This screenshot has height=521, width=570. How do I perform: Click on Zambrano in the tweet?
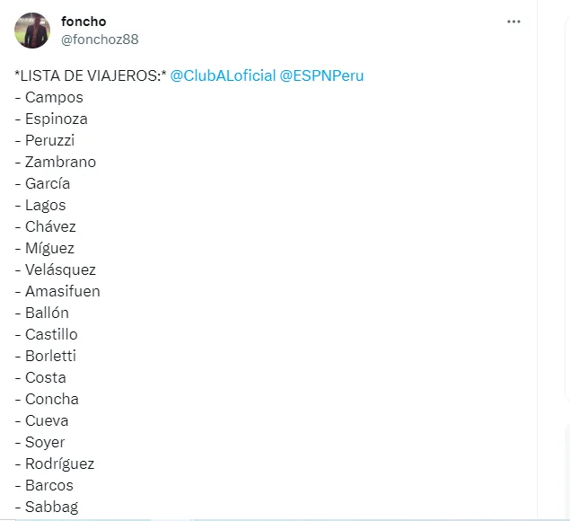[x=60, y=162]
